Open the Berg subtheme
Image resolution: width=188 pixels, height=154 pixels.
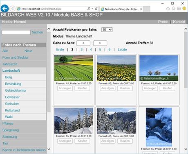(x=9, y=77)
